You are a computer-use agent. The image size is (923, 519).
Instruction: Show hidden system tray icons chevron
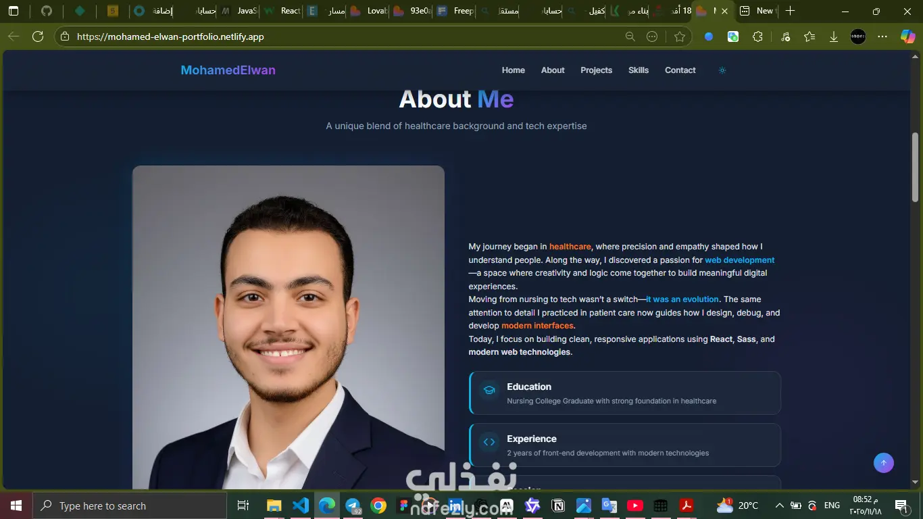780,505
